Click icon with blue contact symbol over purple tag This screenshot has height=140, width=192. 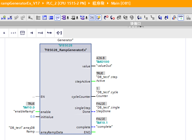point(82,18)
